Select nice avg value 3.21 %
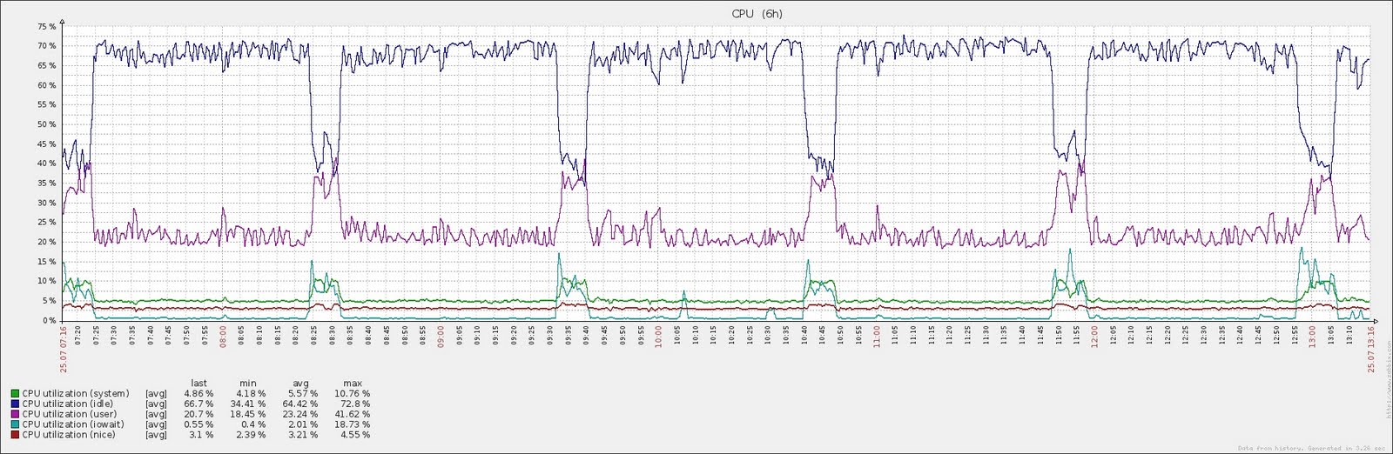The image size is (1393, 454). click(303, 435)
